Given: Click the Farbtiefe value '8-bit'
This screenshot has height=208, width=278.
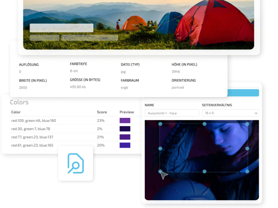Looking at the screenshot, I should point(74,71).
